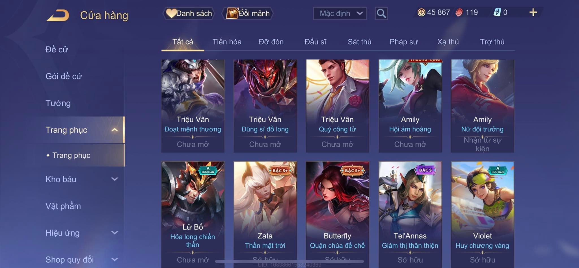Open the Mặc định sort dropdown
Screen dimensions: 579x268
point(340,13)
